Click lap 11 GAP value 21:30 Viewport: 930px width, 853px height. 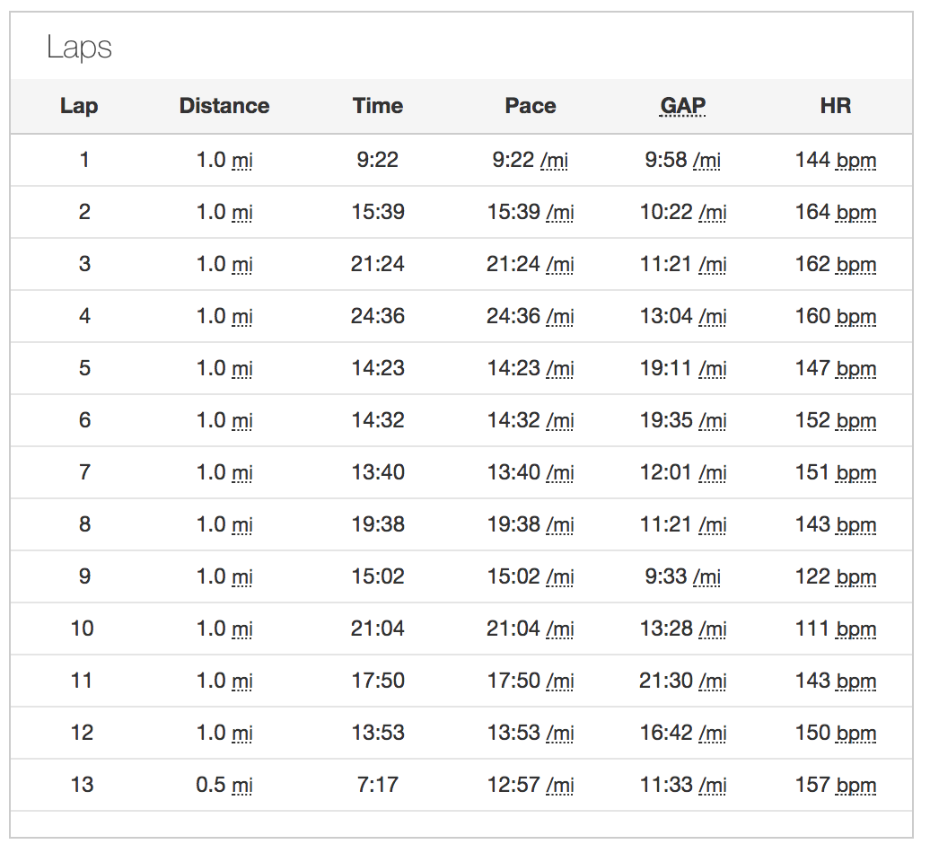pyautogui.click(x=682, y=681)
